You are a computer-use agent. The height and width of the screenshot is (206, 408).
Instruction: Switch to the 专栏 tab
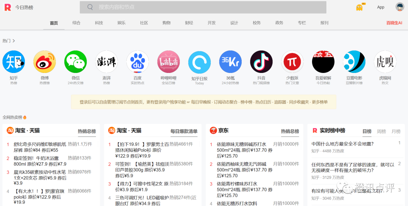point(302,23)
